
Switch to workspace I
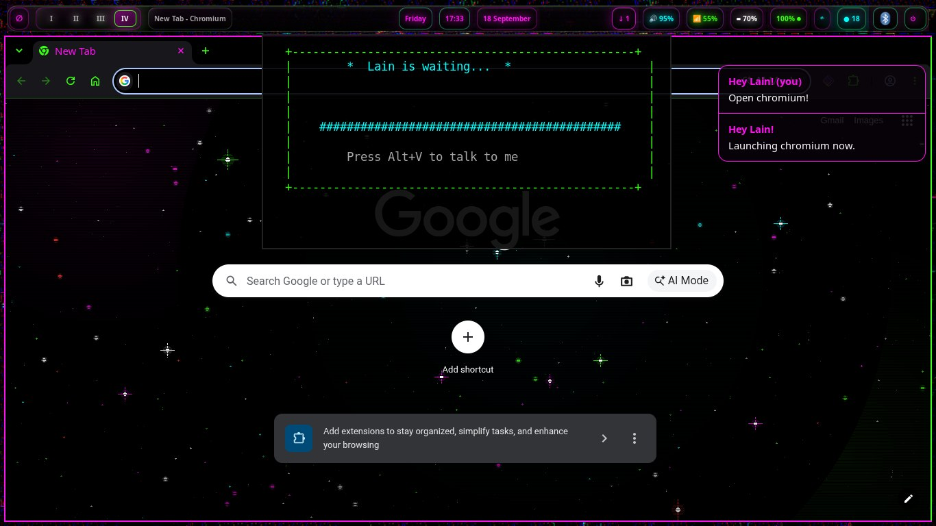[51, 18]
